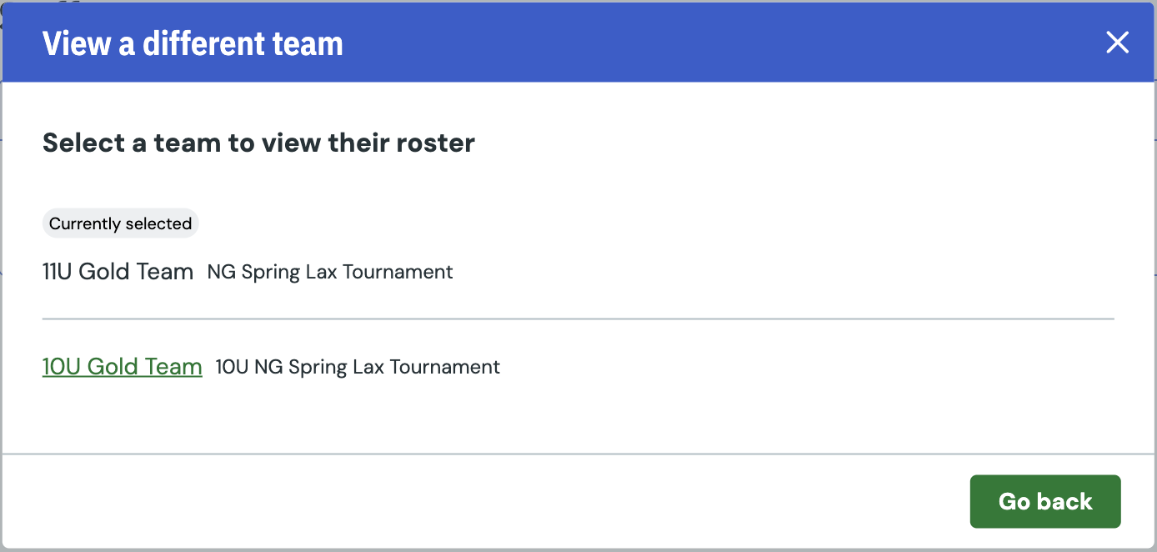Click the word View in the blue header

[77, 43]
